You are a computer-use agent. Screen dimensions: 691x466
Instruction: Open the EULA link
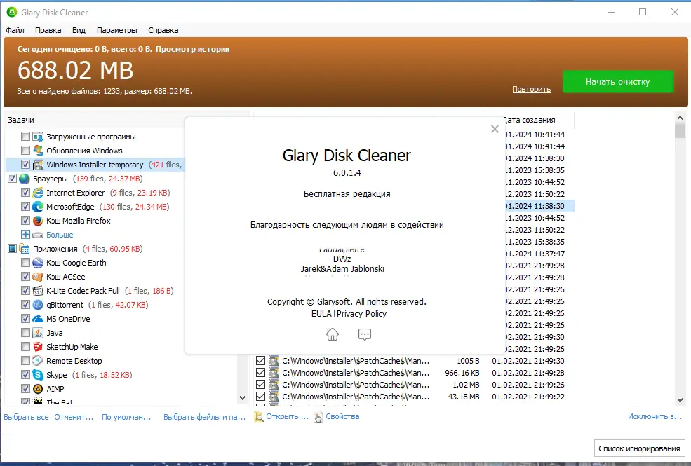pos(321,314)
